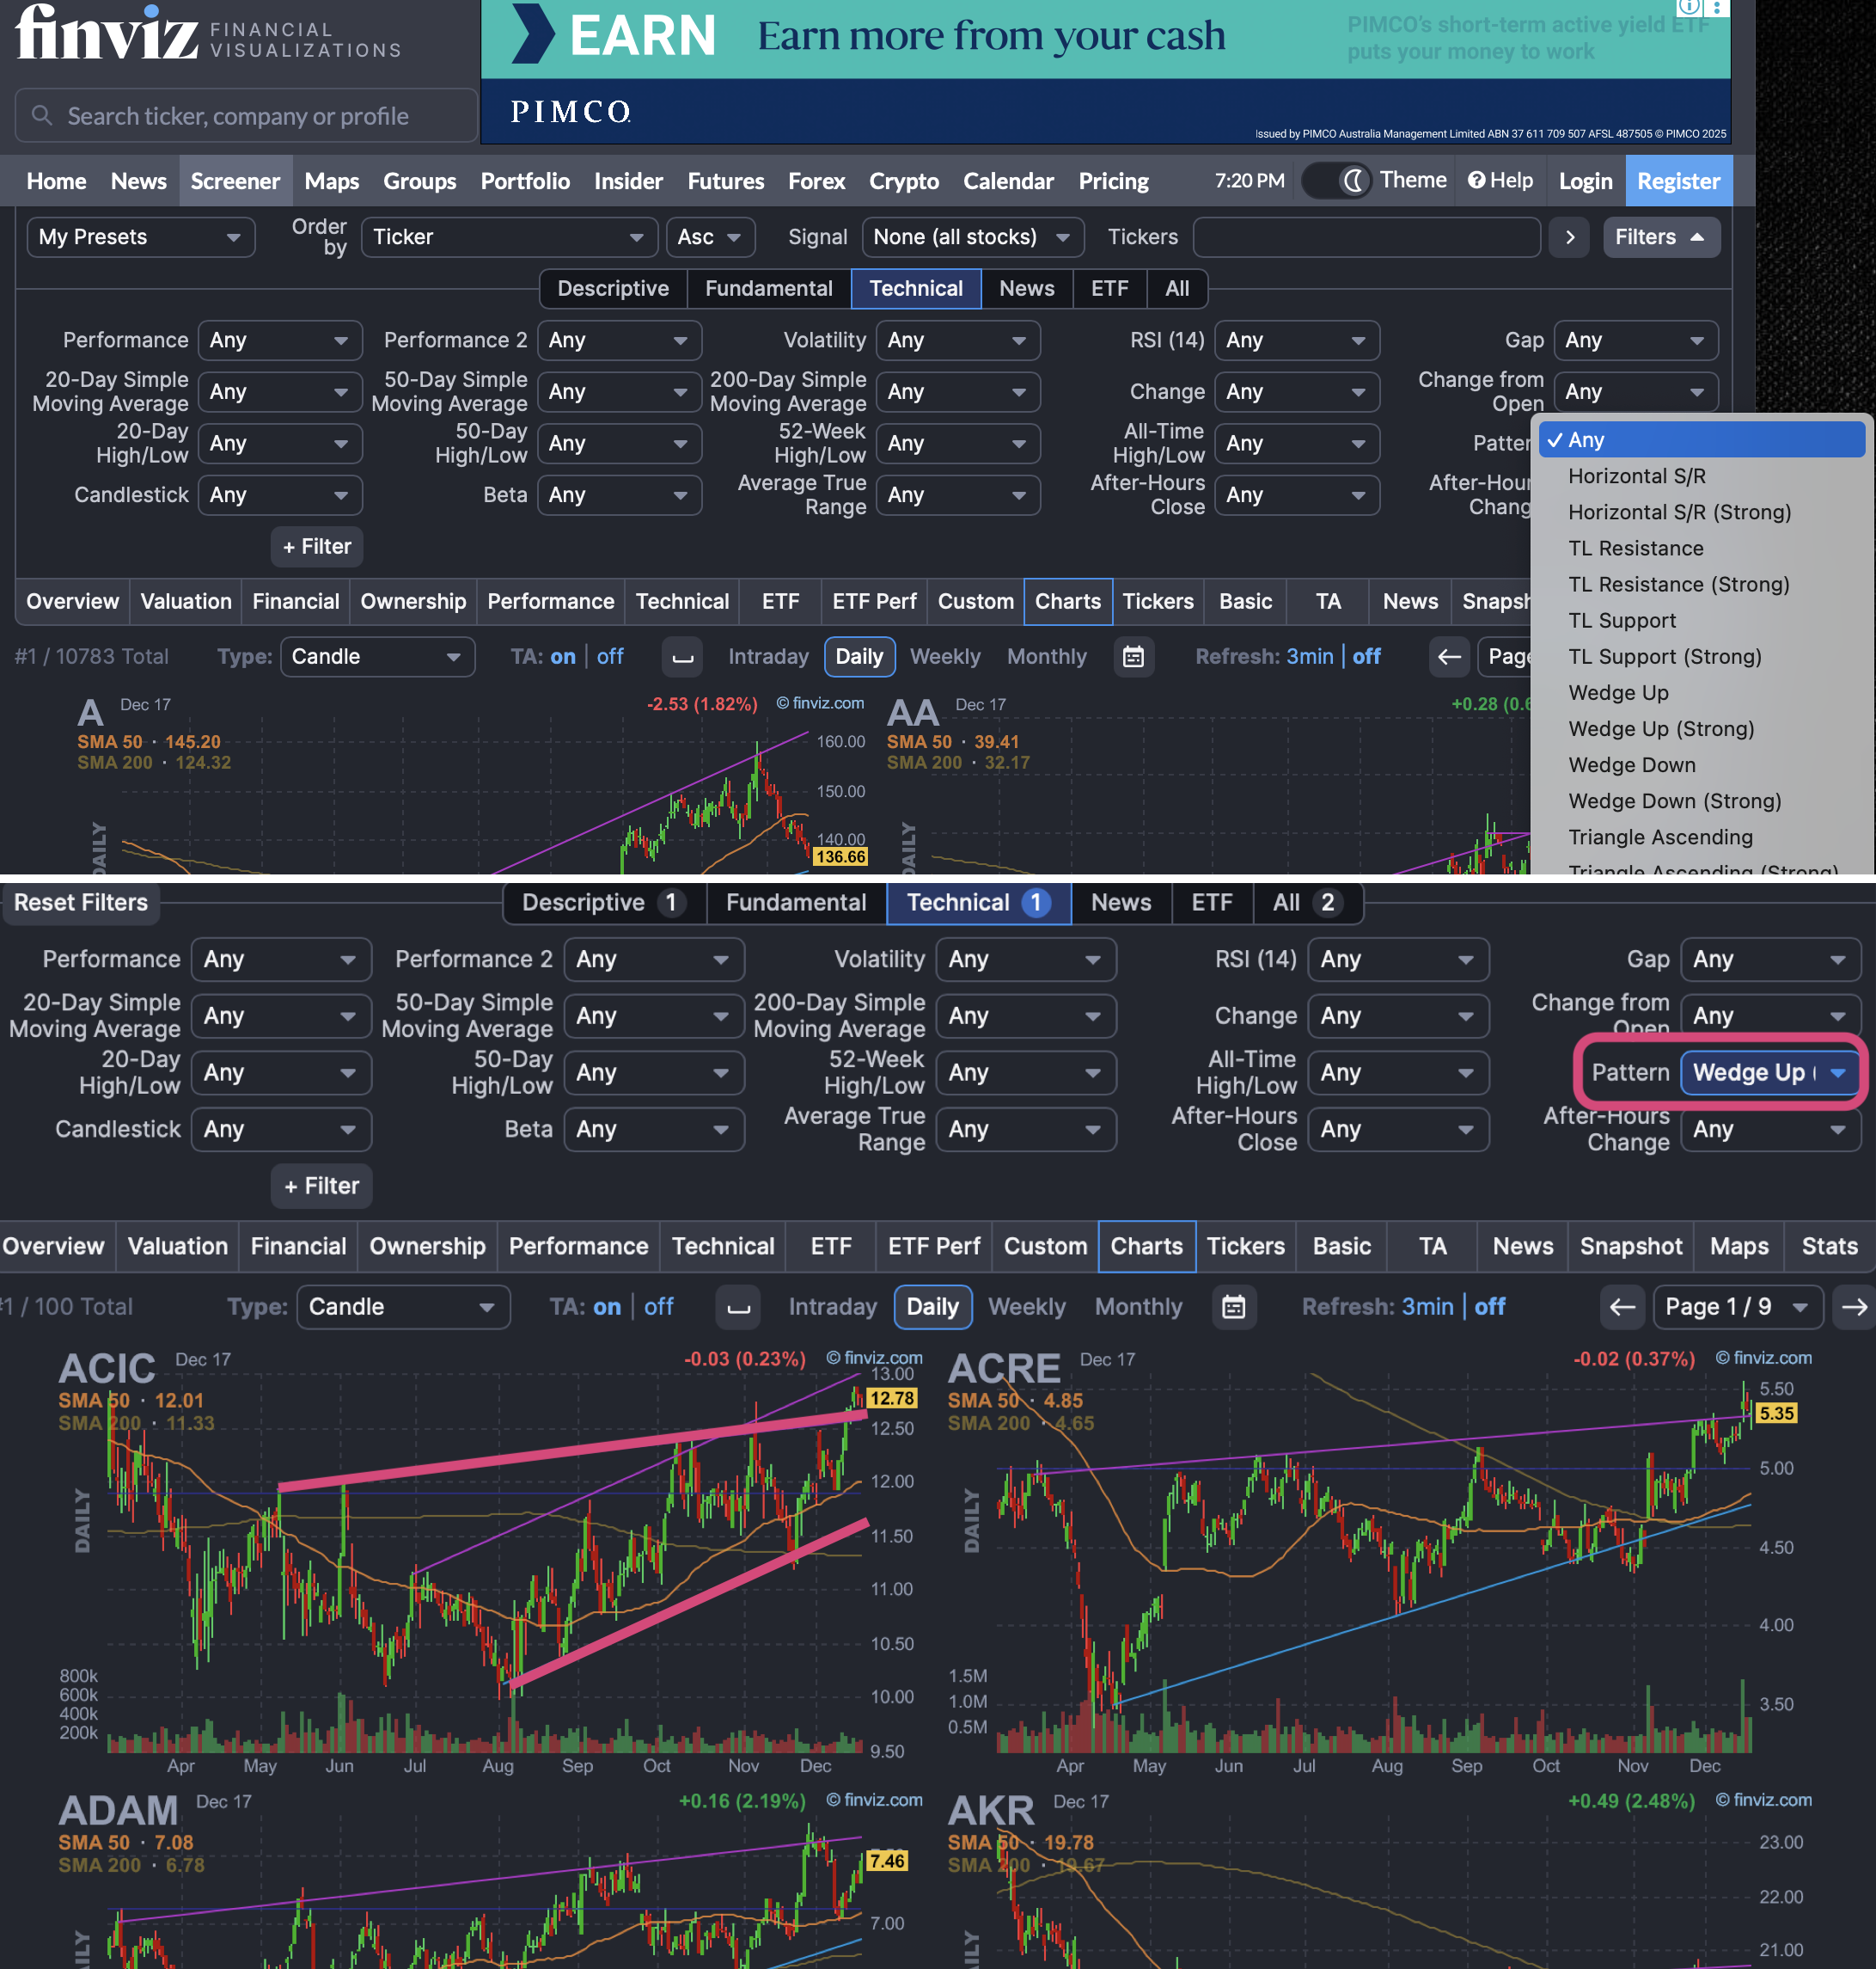Toggle the Theme switch to light mode

[x=1337, y=180]
